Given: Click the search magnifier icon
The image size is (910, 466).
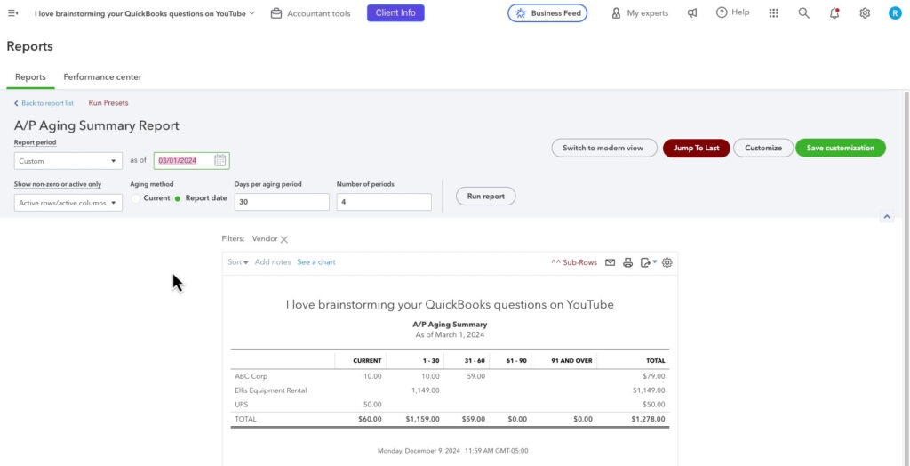Looking at the screenshot, I should (803, 12).
